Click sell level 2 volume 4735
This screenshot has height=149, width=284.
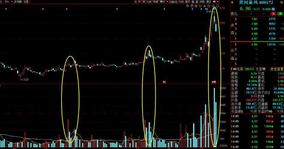tap(272, 34)
